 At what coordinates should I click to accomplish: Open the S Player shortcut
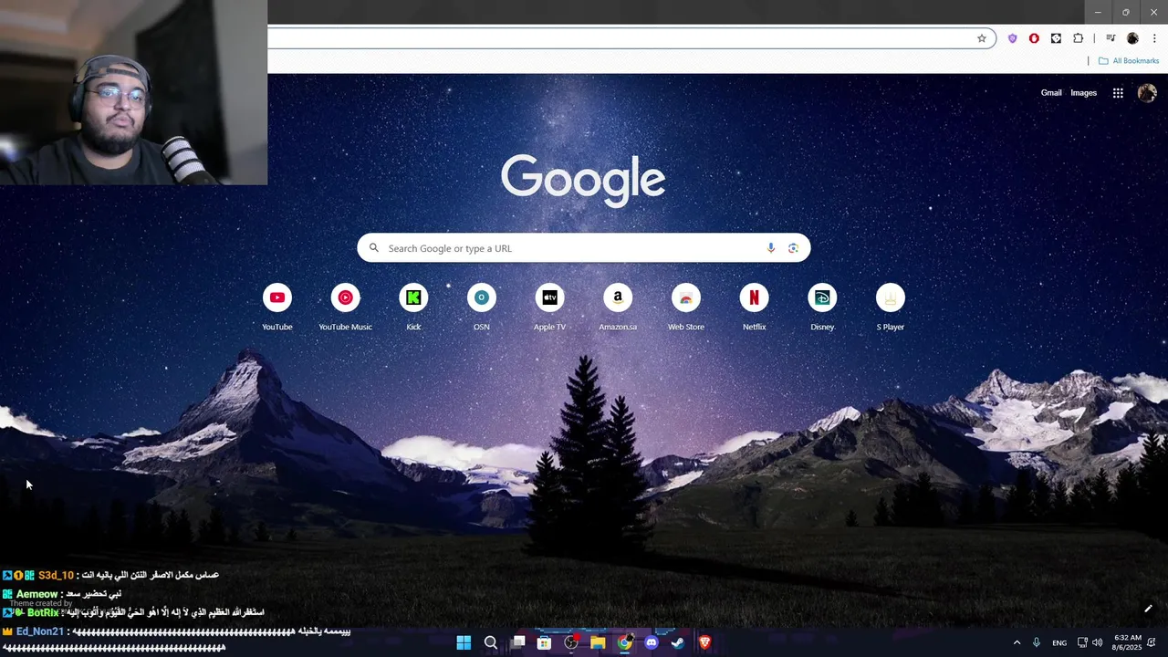click(891, 308)
